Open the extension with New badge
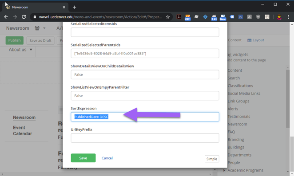 (x=223, y=17)
